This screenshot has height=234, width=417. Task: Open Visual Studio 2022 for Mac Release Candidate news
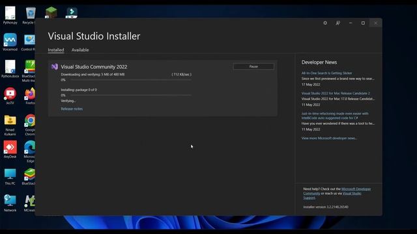coord(336,94)
